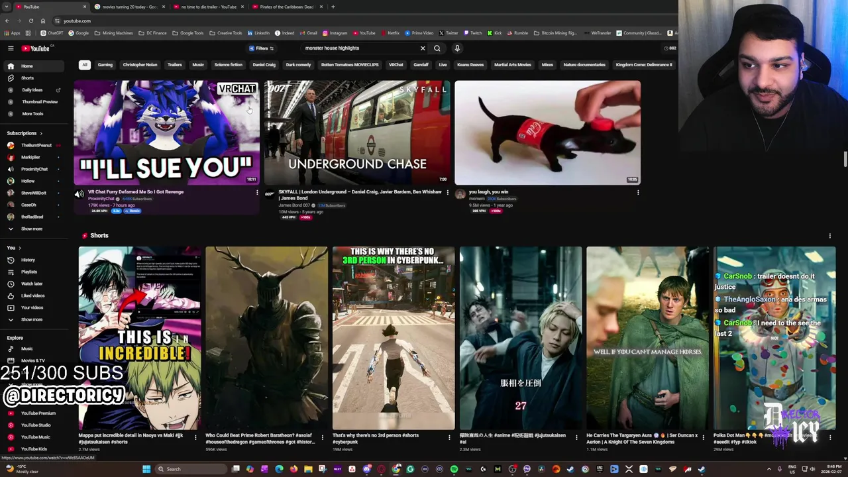
Task: Activate voice search microphone
Action: coord(457,48)
